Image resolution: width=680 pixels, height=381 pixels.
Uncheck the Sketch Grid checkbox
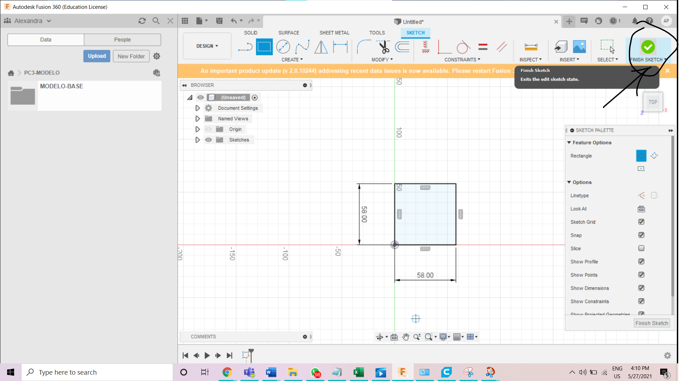(x=641, y=222)
